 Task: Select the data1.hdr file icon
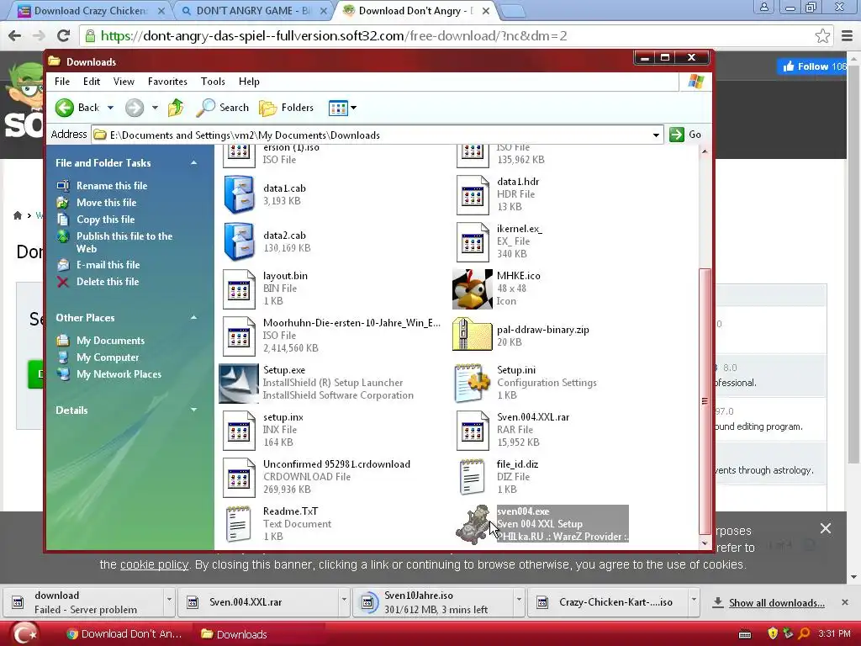[x=473, y=194]
